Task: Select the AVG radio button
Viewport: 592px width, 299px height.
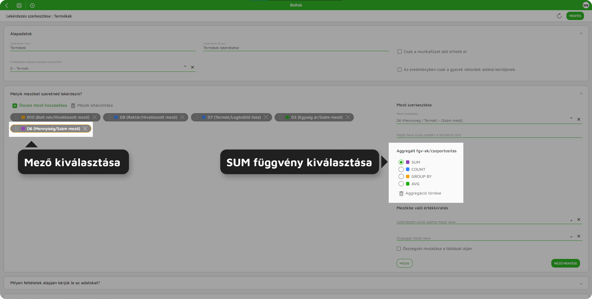Action: coord(401,184)
